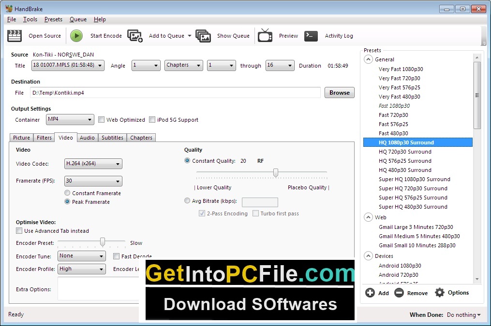This screenshot has height=326, width=491.
Task: Collapse the Web presets group
Action: coord(368,217)
